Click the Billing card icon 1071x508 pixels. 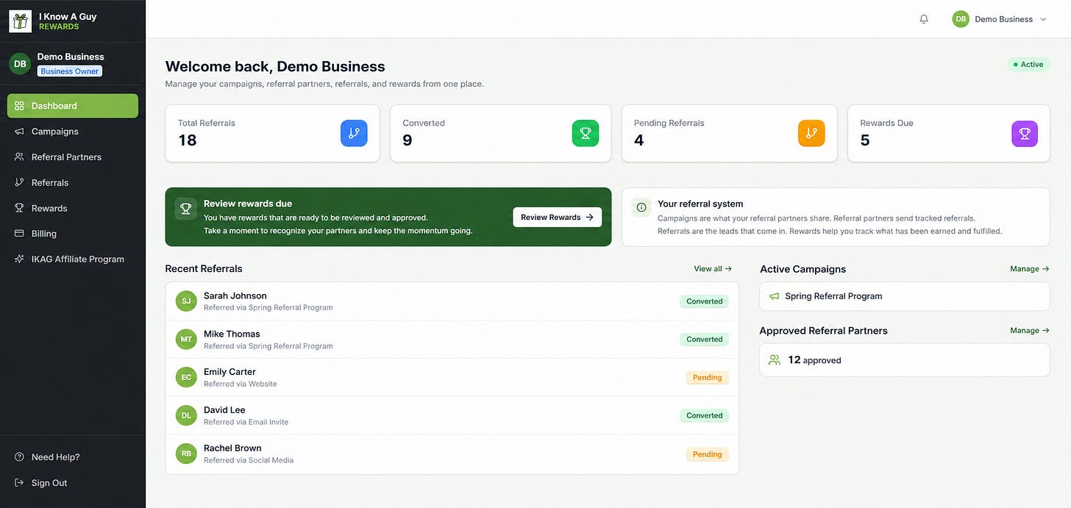tap(19, 234)
